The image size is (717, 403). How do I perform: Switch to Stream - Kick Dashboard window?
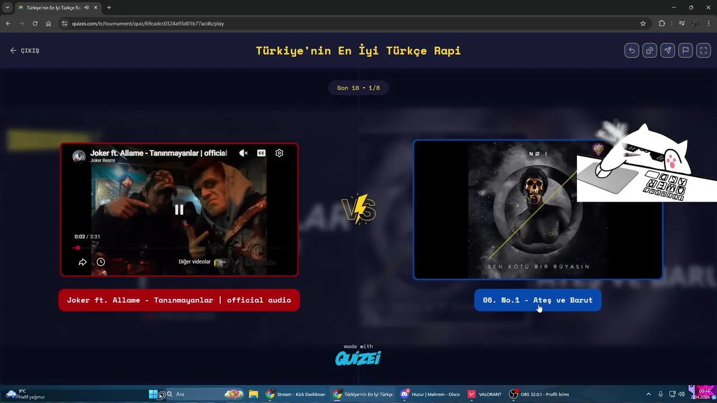(296, 394)
